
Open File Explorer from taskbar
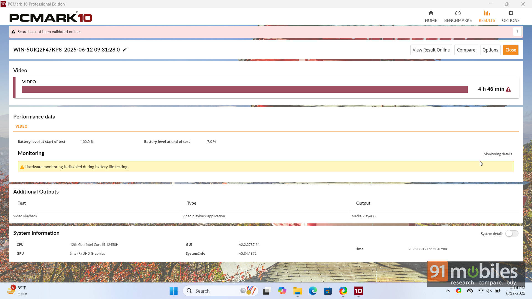pos(298,291)
